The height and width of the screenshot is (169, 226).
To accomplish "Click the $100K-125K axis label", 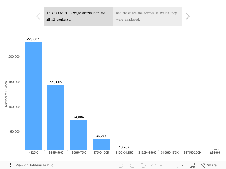I will coord(124,152).
